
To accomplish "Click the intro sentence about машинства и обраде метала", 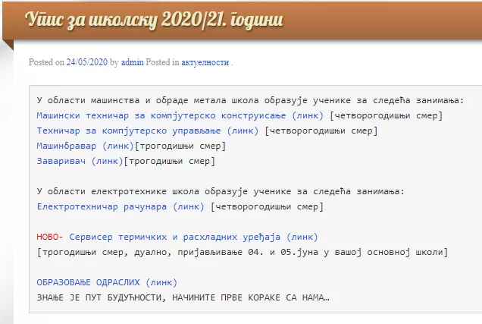I will 255,100.
